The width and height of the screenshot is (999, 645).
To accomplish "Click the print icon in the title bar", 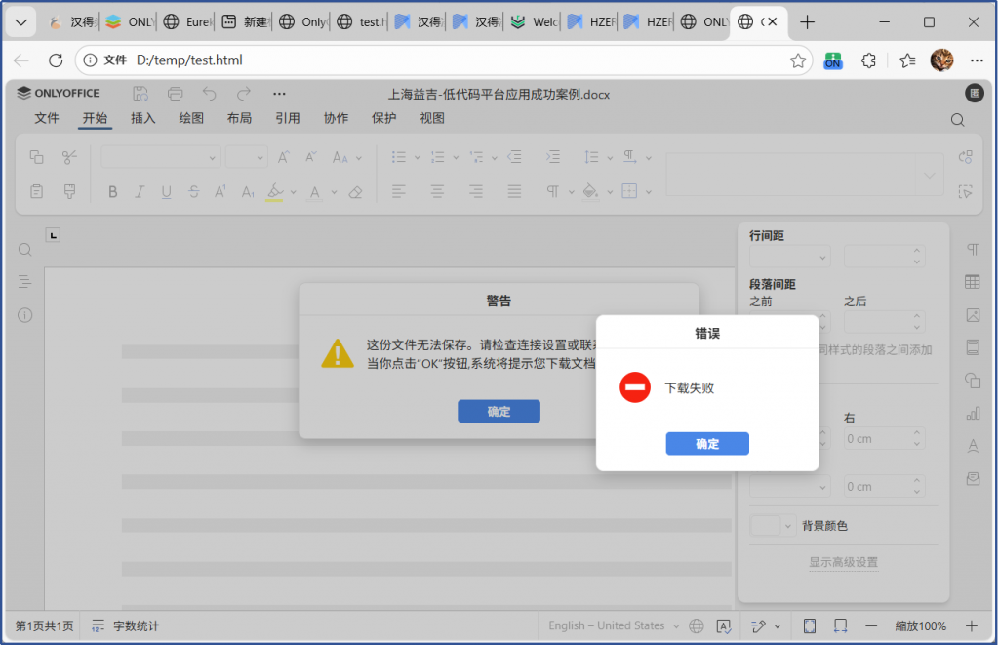I will (x=176, y=94).
